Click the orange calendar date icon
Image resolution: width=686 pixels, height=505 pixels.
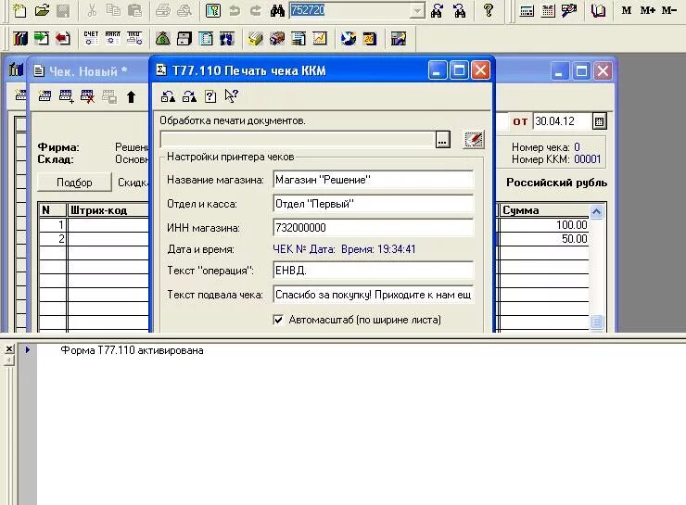(x=370, y=39)
